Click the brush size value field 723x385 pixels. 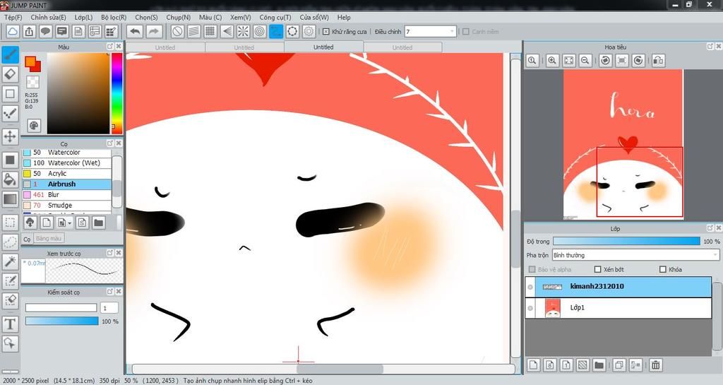pyautogui.click(x=109, y=307)
